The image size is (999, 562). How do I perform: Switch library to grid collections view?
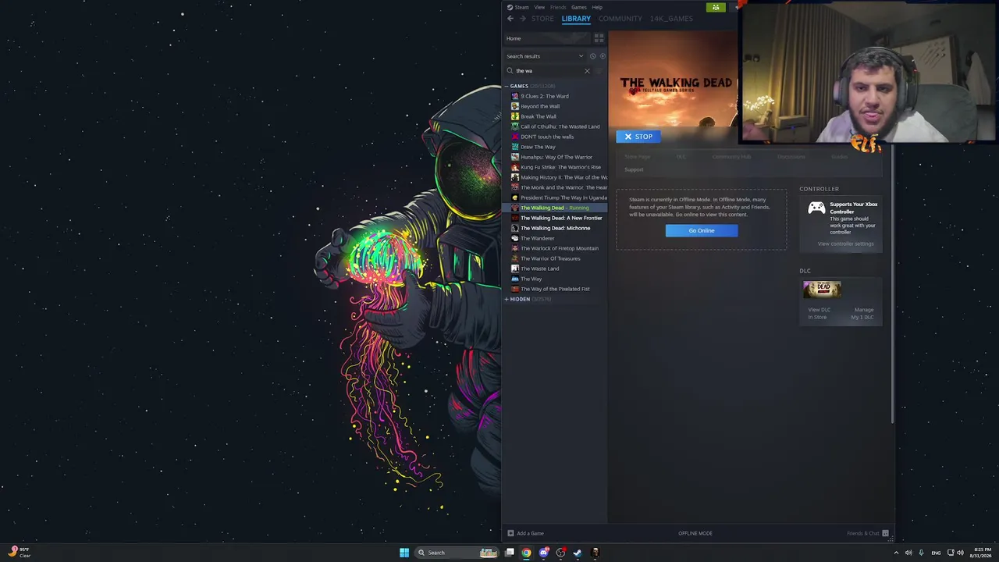pos(599,38)
